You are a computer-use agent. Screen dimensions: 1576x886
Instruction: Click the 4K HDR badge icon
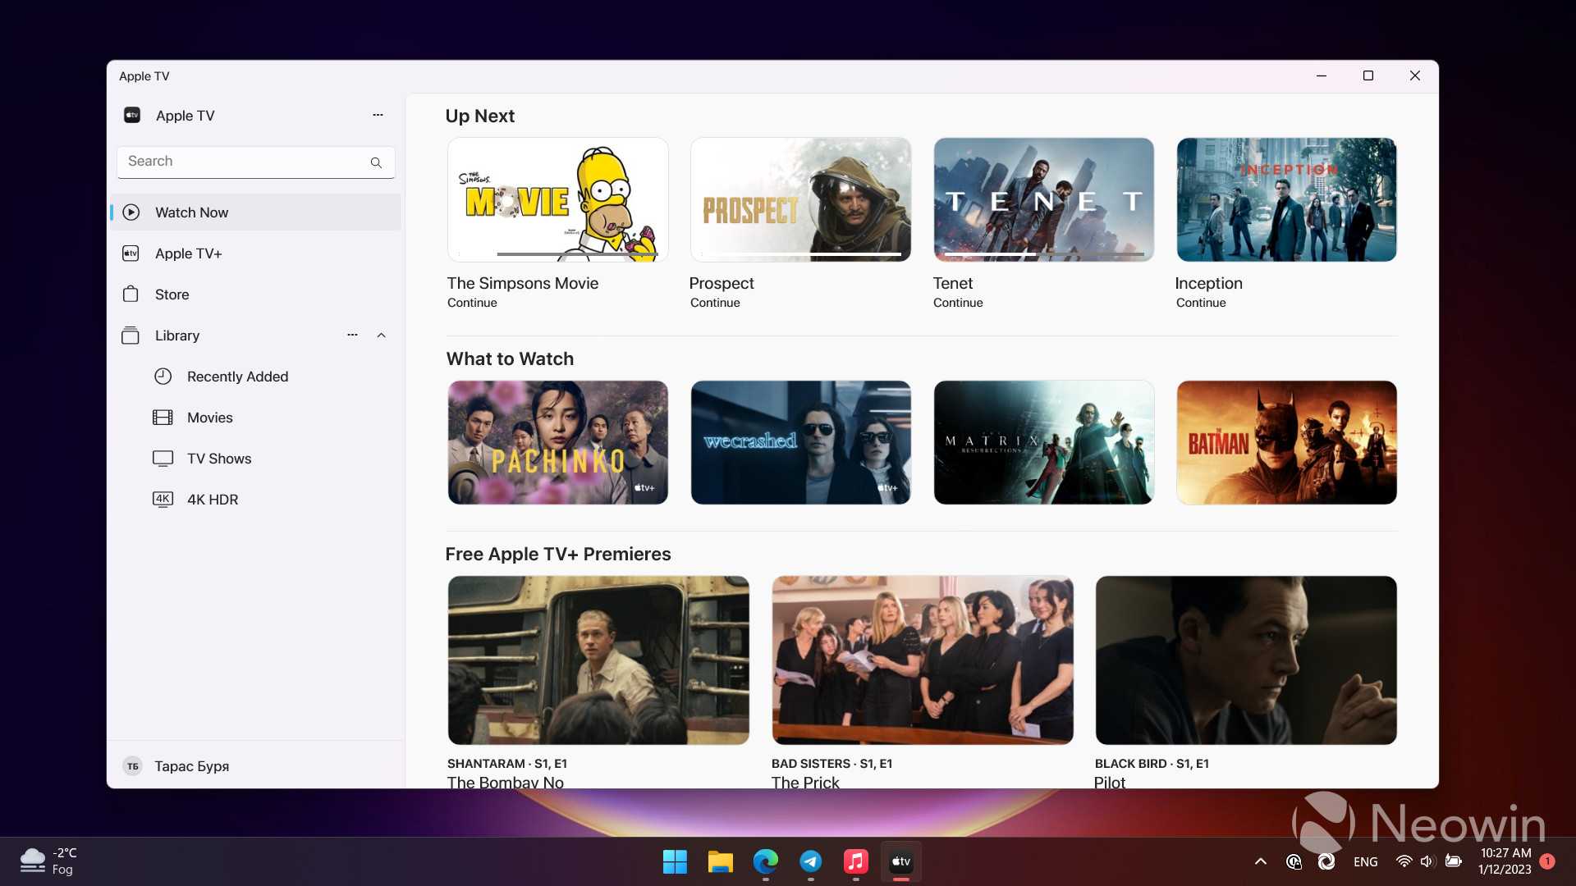(163, 499)
